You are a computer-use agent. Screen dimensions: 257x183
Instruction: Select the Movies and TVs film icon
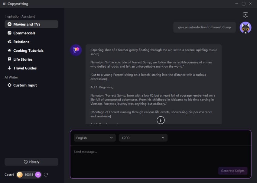[10, 24]
